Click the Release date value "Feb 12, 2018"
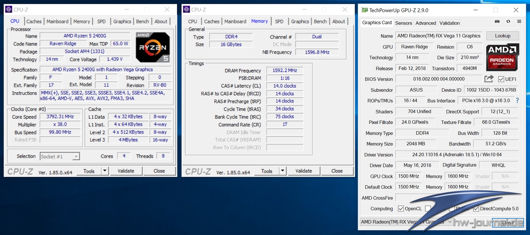 412,68
